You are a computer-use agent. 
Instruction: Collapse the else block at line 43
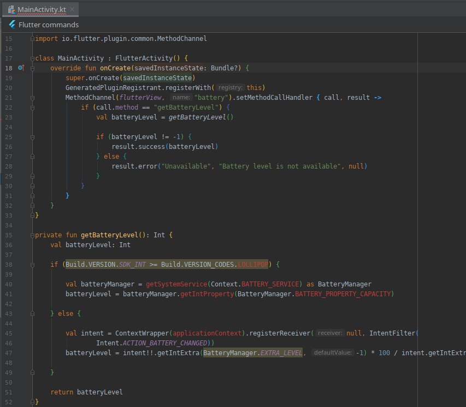pos(32,314)
